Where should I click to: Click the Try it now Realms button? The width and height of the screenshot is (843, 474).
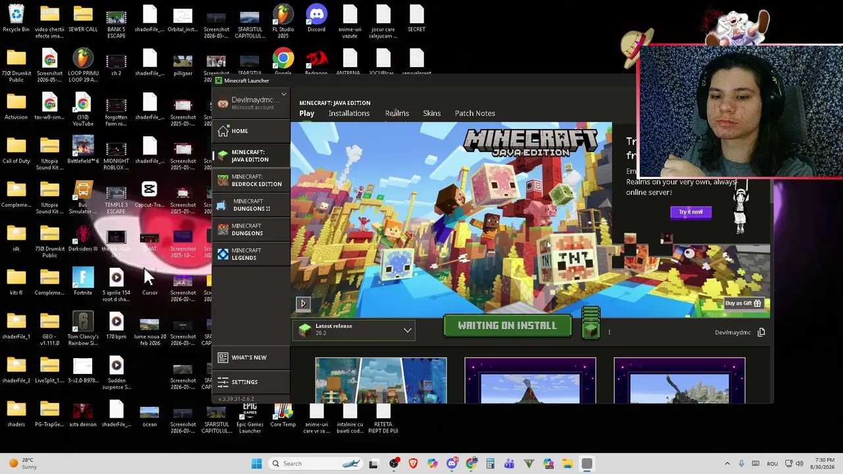click(691, 212)
